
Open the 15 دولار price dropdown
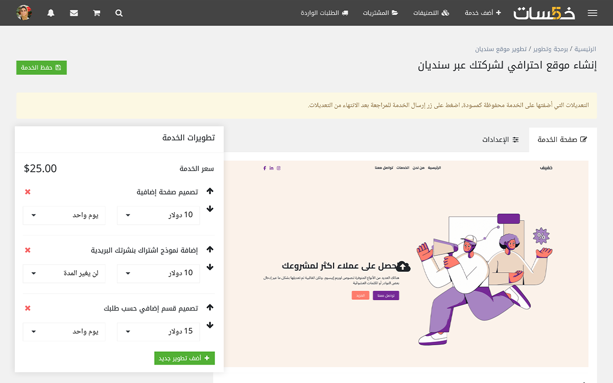pos(158,331)
